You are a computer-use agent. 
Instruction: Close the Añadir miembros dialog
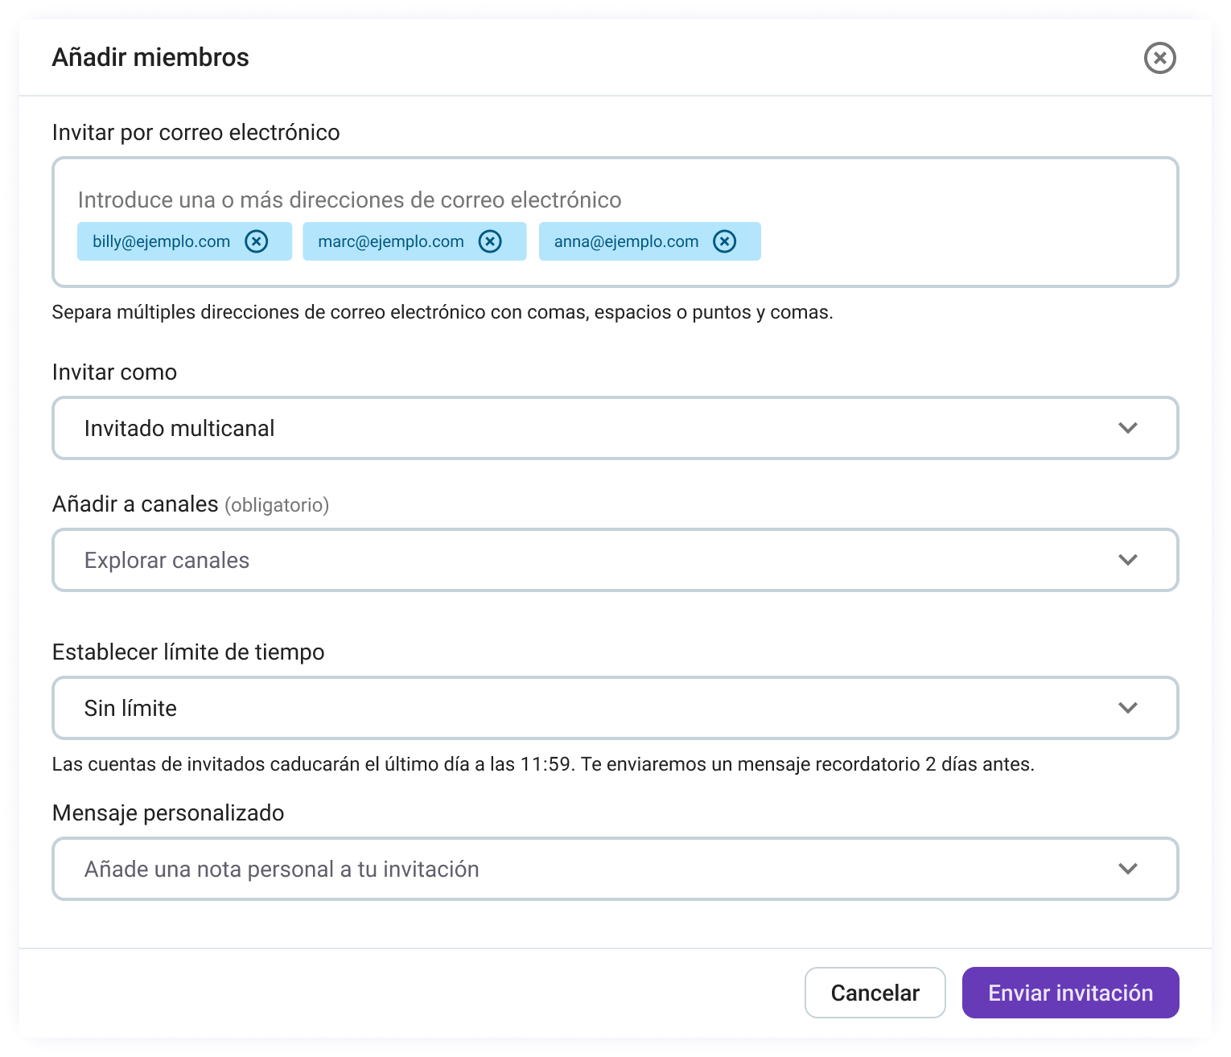[x=1159, y=58]
